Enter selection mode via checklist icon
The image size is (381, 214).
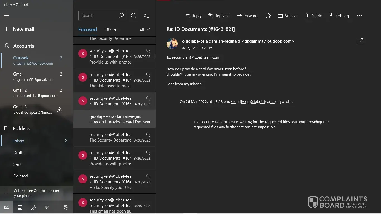(x=147, y=16)
